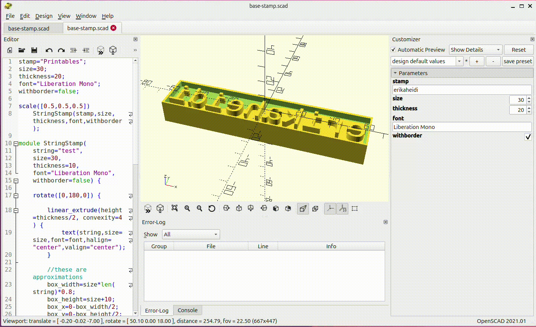The image size is (536, 327).
Task: Uncheck the Automatic Preview checkbox
Action: coord(394,50)
